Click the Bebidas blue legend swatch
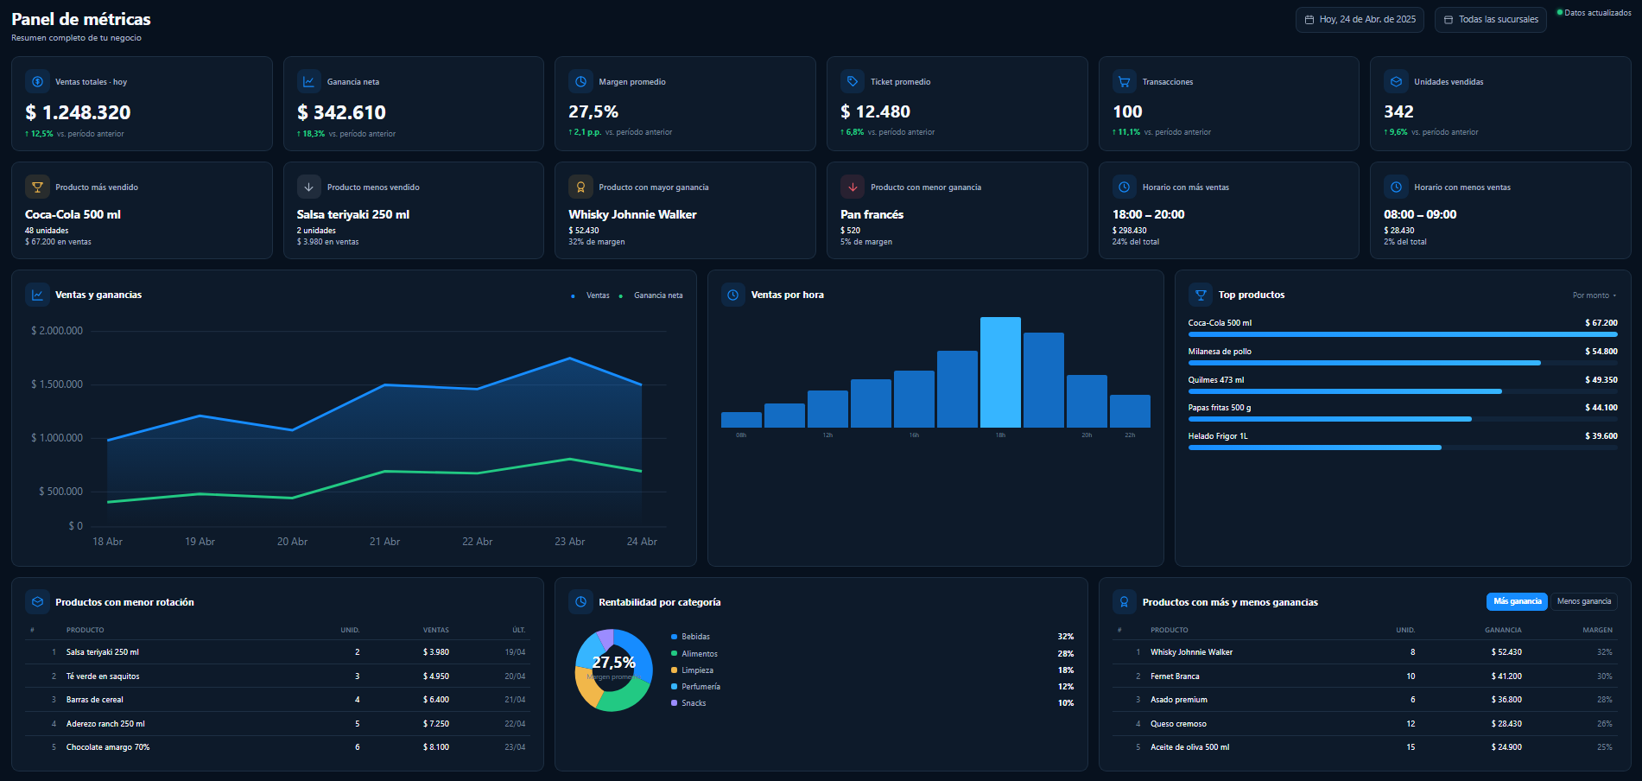 pyautogui.click(x=674, y=637)
